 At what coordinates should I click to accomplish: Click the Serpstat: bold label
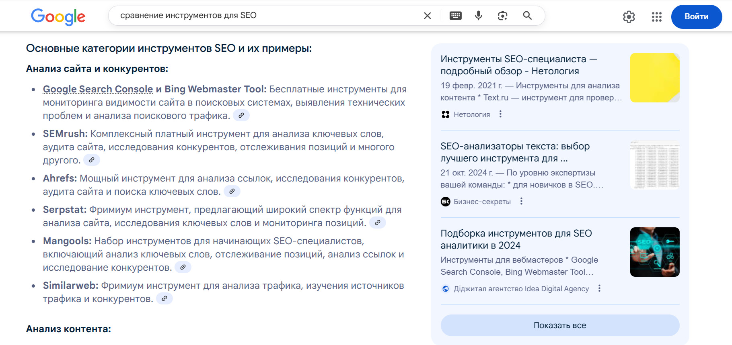tap(65, 210)
